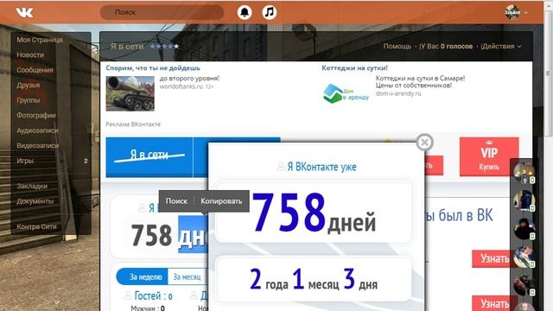Select the За неделю tab
Viewport: 553px width, 311px height.
(x=142, y=276)
